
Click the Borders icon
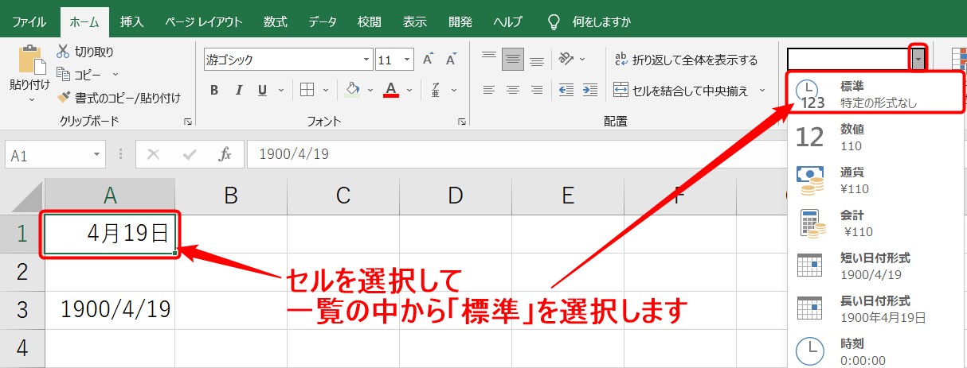[x=307, y=90]
